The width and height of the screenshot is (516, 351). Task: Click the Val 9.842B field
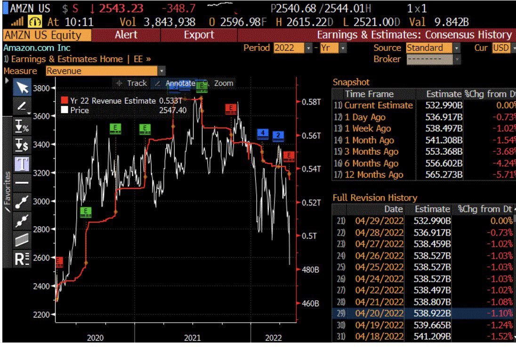(439, 22)
